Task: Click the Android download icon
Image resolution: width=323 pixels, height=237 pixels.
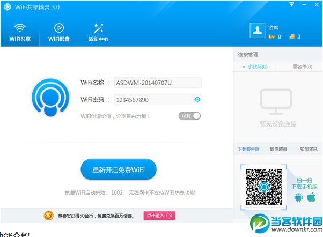Action: (x=298, y=197)
